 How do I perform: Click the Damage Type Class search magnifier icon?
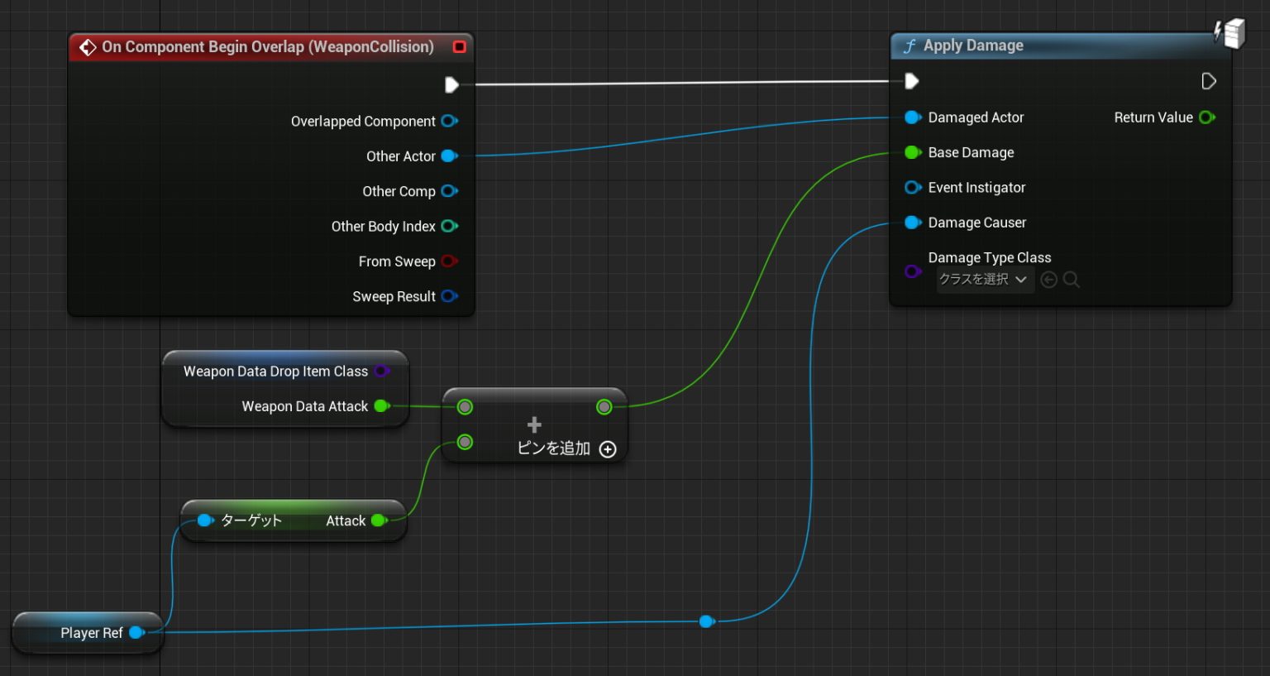click(x=1072, y=280)
